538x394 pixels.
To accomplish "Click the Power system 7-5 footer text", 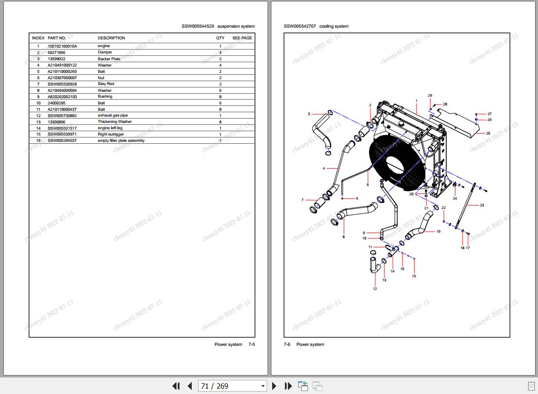I will [234, 344].
